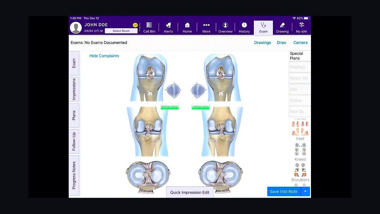380x214 pixels.
Task: Open the Select Room field
Action: coord(121,31)
